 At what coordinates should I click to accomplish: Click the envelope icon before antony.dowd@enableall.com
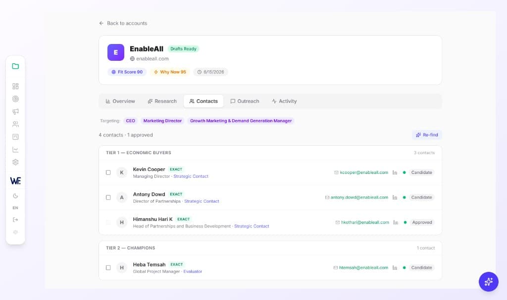[x=327, y=197]
